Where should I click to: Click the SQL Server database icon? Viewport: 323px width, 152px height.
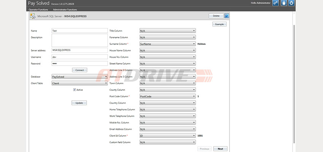(x=33, y=16)
